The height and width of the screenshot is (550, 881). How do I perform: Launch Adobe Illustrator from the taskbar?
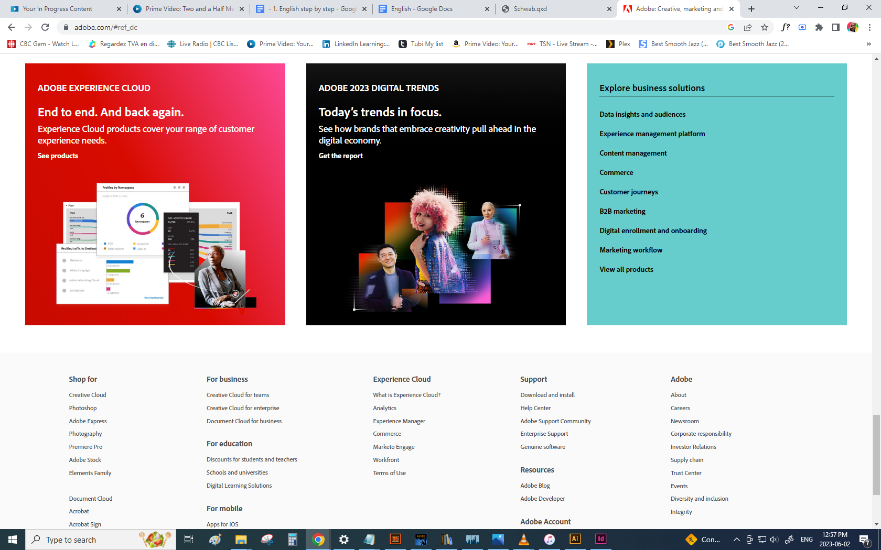575,539
